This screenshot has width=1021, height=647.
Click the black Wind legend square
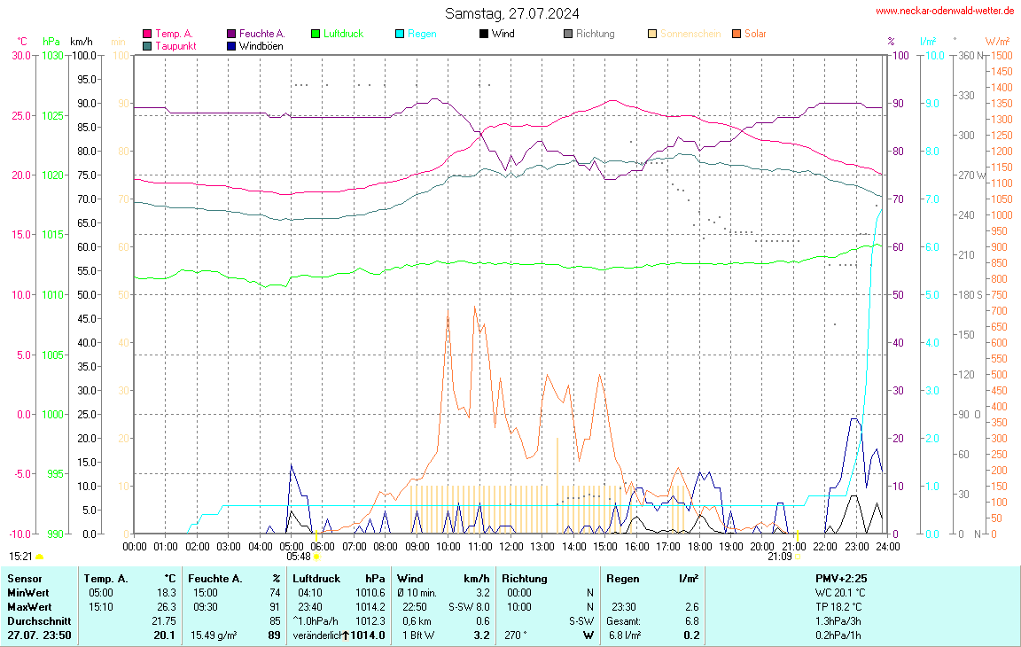pos(484,35)
